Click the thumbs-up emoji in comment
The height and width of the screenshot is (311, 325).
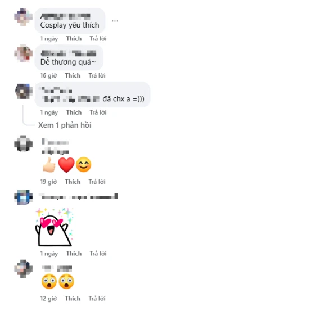tap(49, 165)
